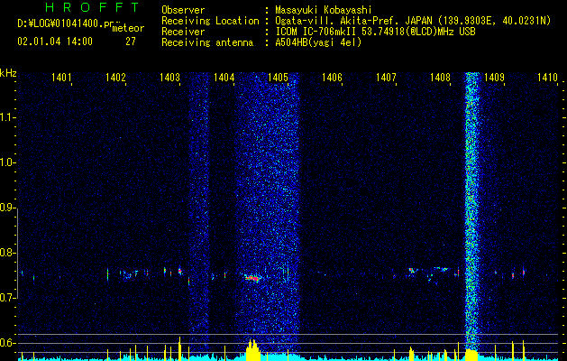
Task: Click the meteor count value 27
Action: (x=131, y=42)
